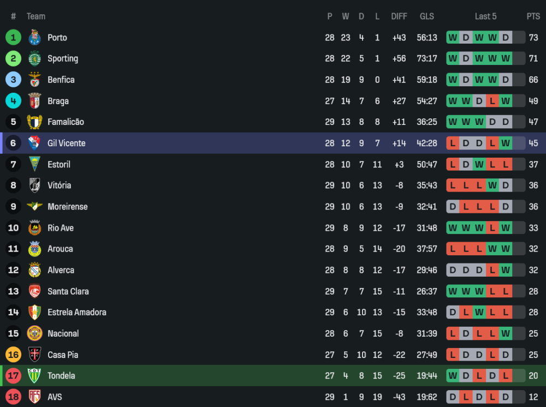Click the Famalicão club crest icon
This screenshot has height=407, width=546.
pos(34,122)
